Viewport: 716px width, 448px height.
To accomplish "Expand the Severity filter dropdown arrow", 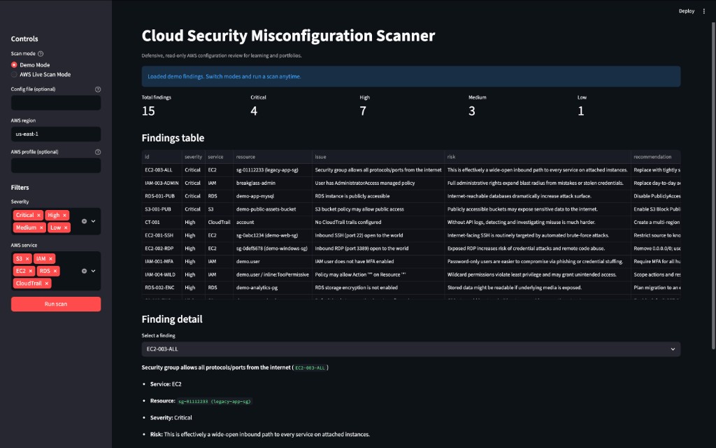I will click(x=94, y=221).
